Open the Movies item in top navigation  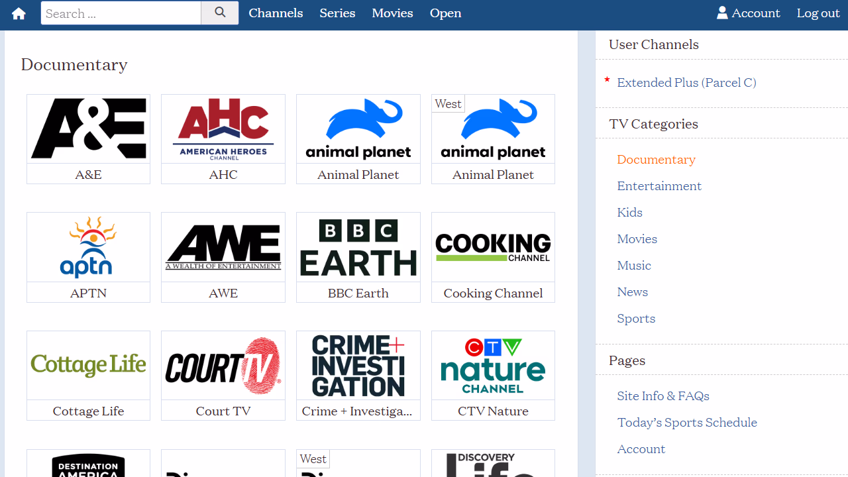tap(392, 13)
